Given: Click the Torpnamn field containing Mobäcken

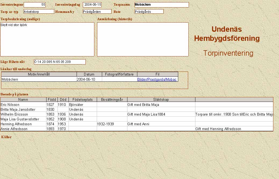Looking at the screenshot, I should 162,5.
